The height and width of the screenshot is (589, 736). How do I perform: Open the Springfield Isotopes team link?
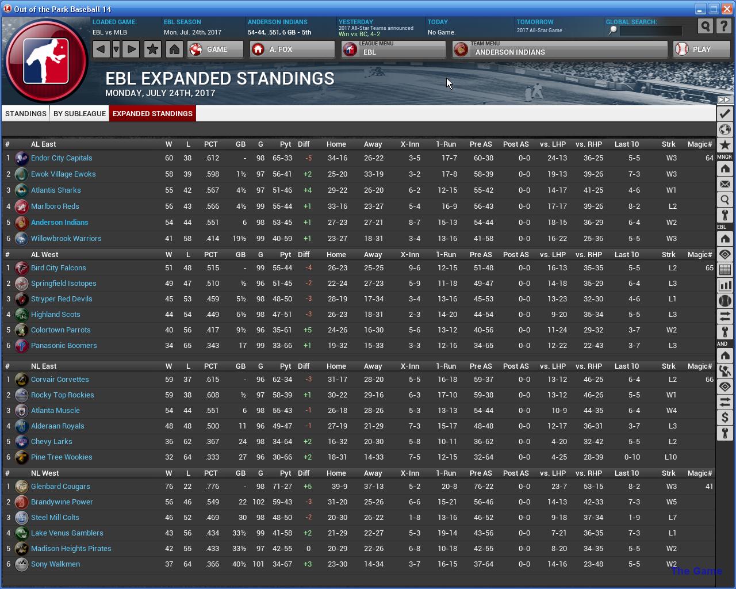pos(64,284)
